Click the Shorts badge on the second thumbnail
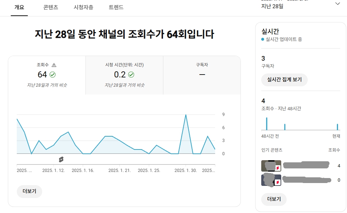Viewport: 347px width, 213px height. coord(278,183)
